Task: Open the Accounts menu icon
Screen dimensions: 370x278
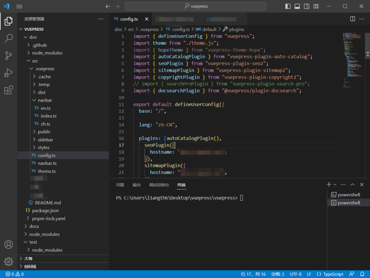Action: 9,244
